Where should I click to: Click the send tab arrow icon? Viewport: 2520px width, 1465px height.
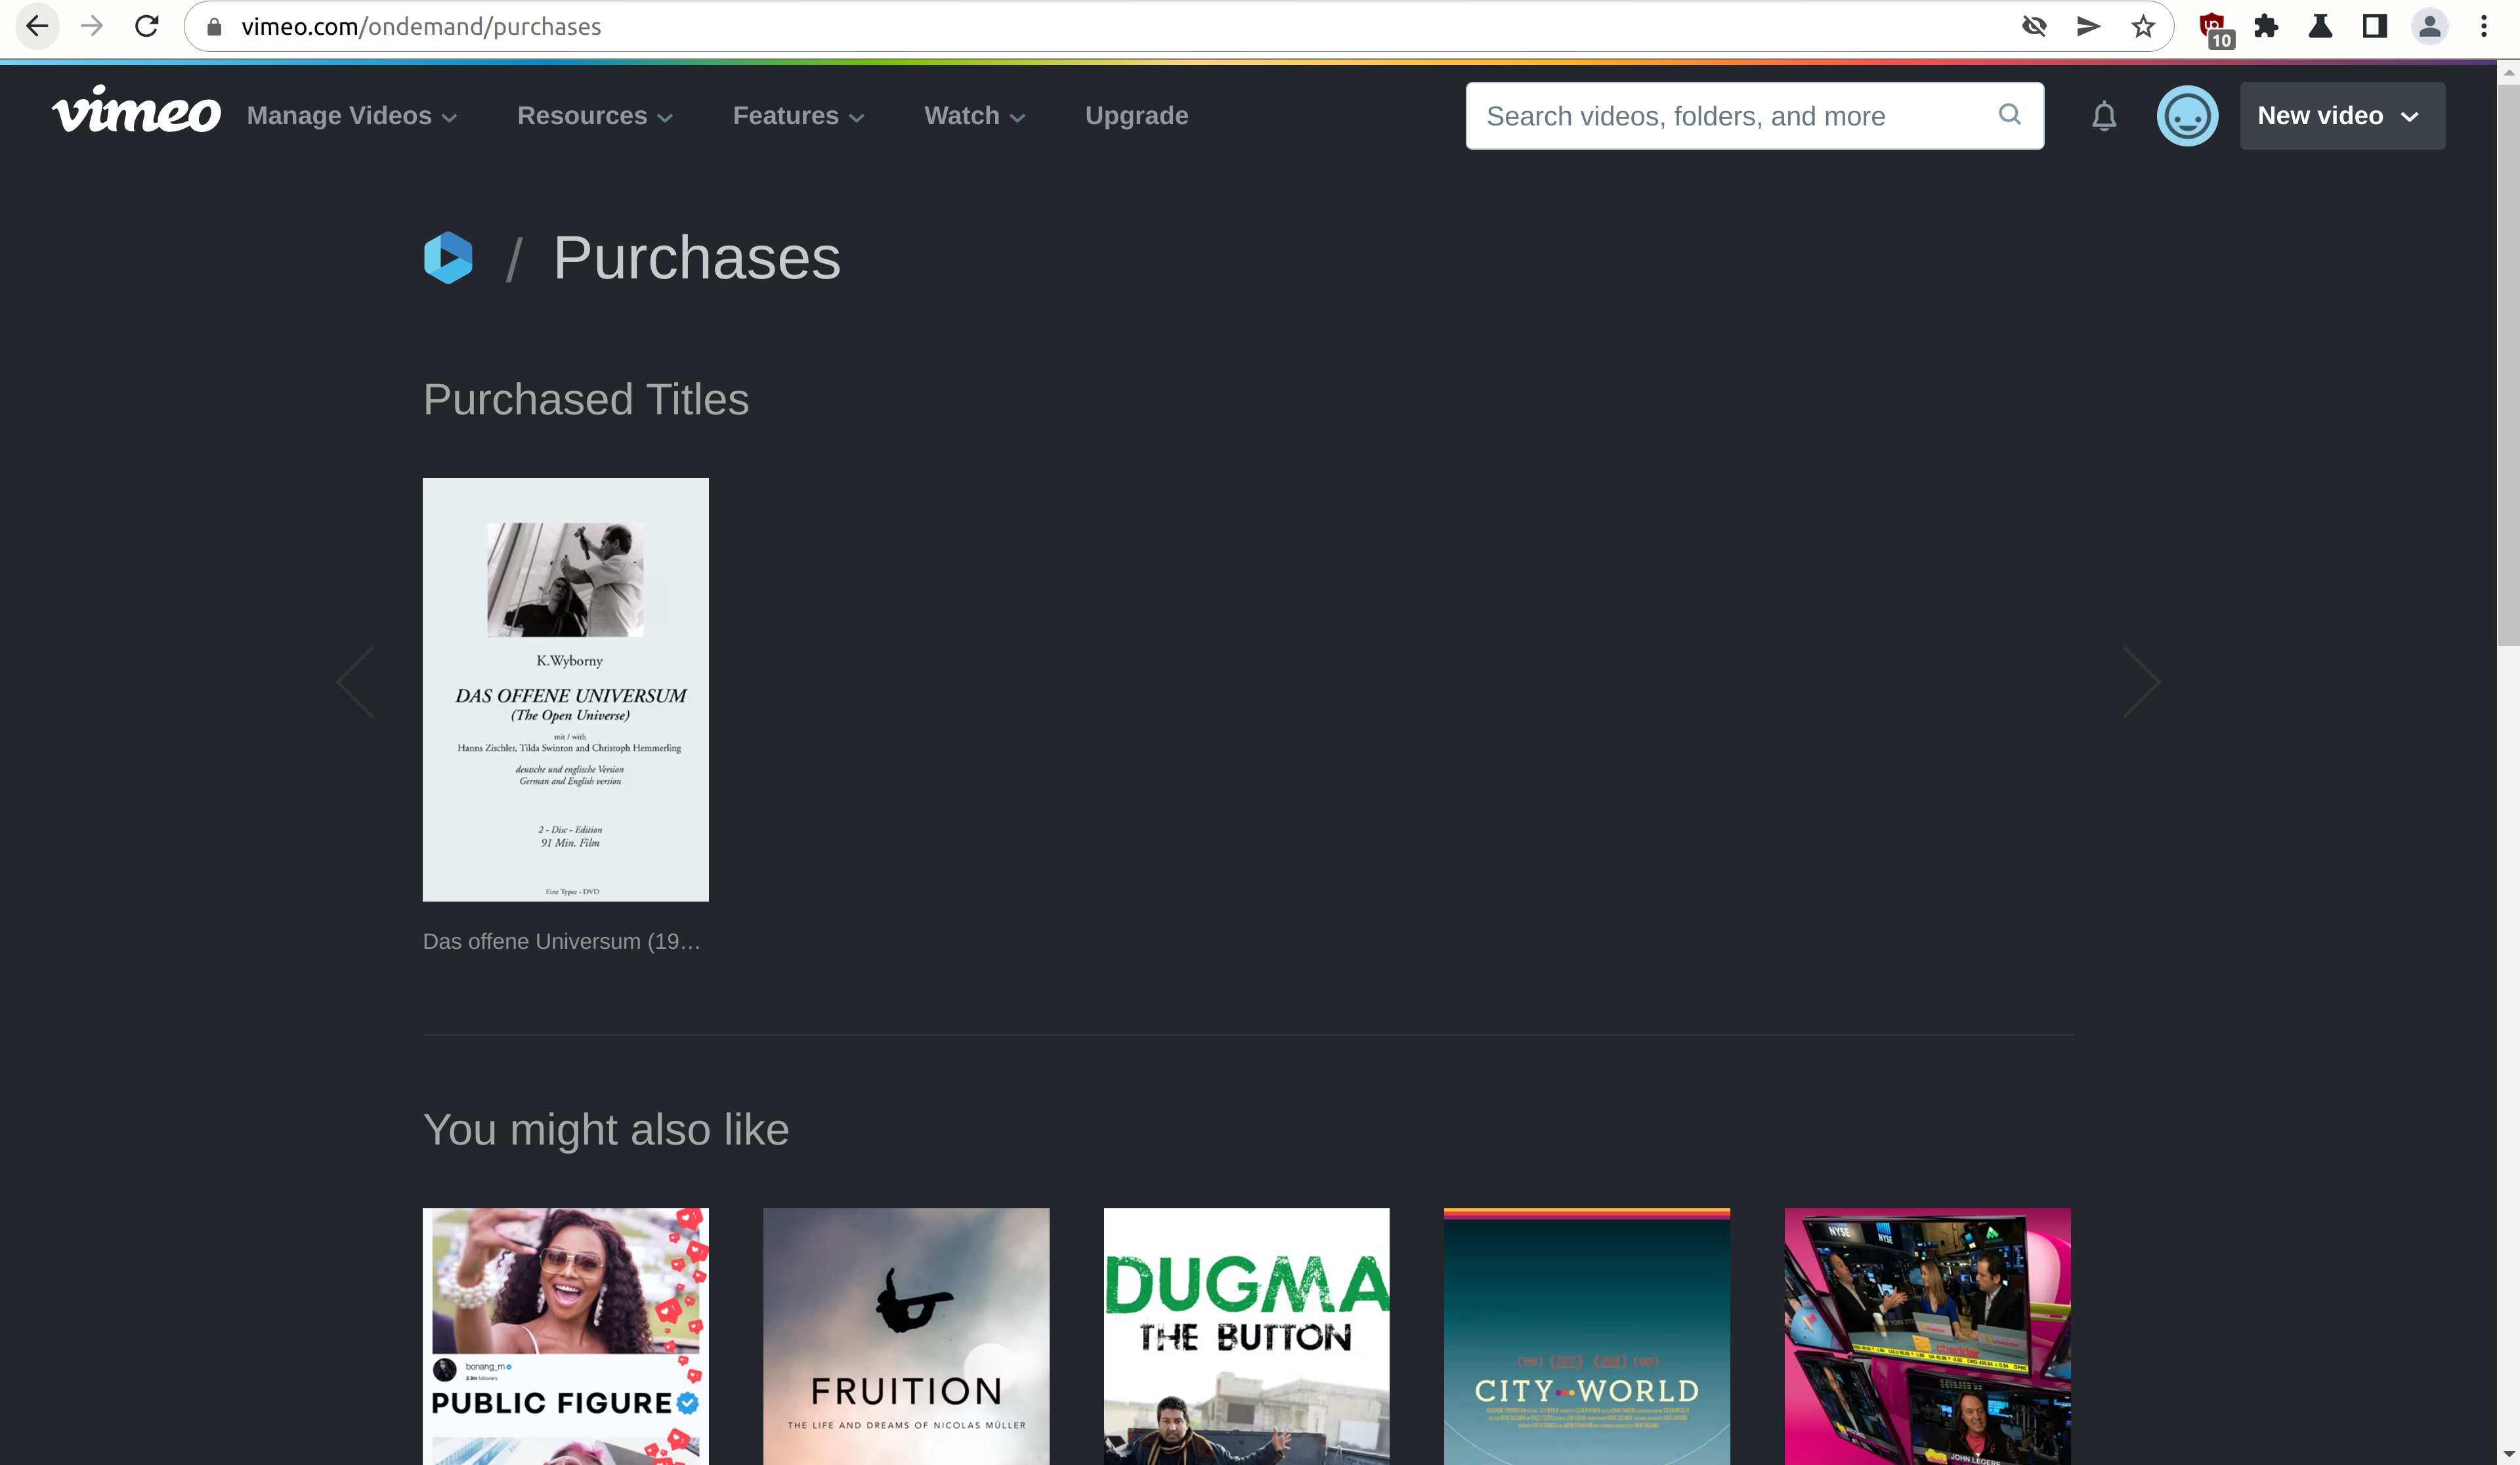(x=2088, y=26)
